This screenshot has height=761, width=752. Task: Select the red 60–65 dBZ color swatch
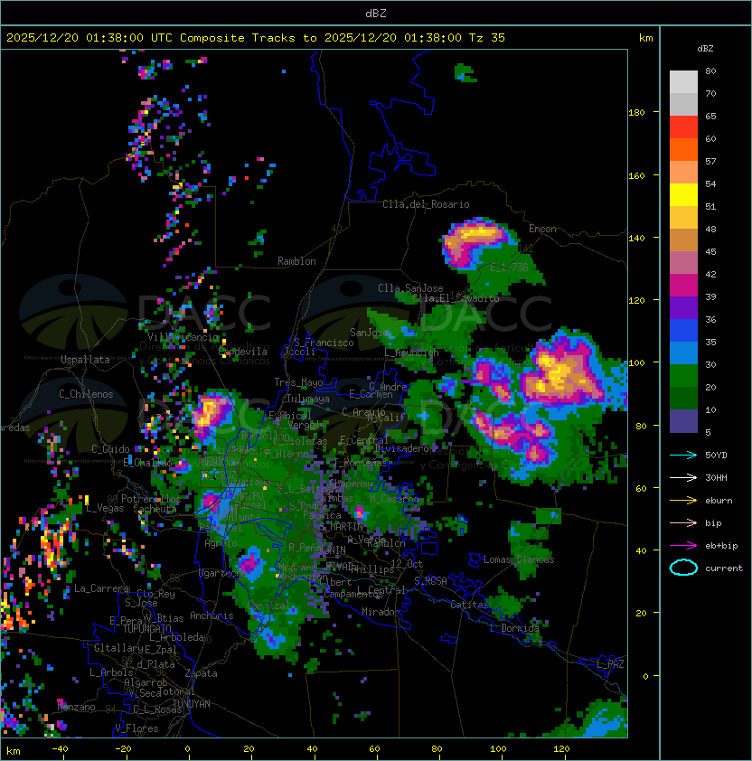(x=683, y=127)
